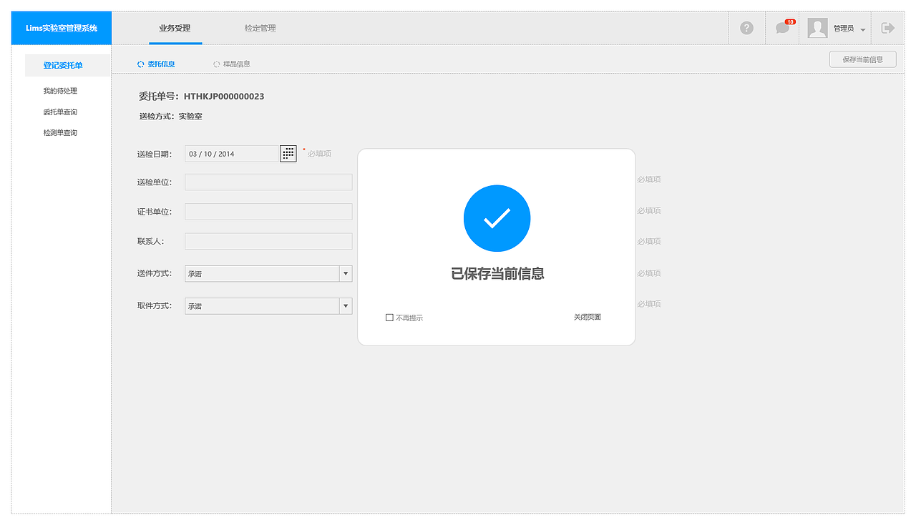Viewport: 916px width, 525px height.
Task: Enable the 不再提示 checkbox
Action: pyautogui.click(x=390, y=317)
